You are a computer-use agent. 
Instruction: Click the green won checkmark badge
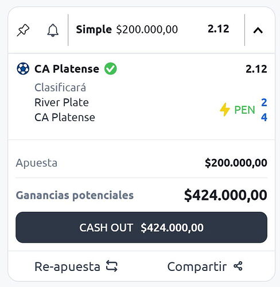point(111,69)
